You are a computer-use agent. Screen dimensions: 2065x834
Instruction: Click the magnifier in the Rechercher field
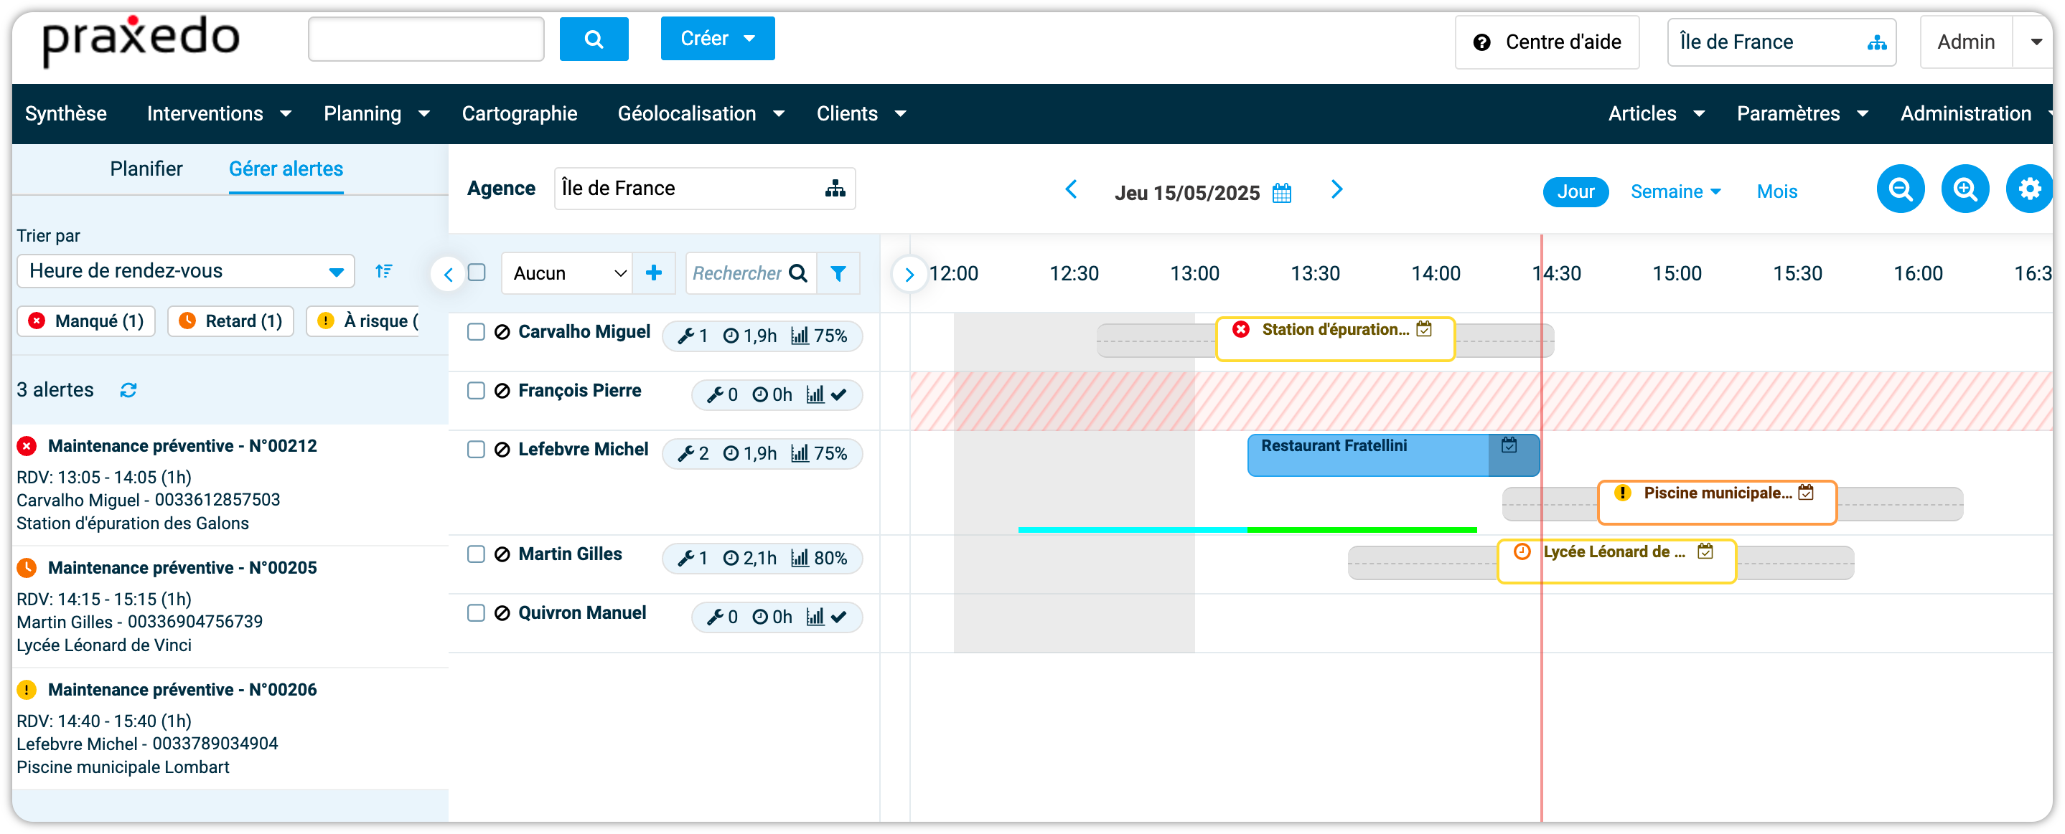(x=797, y=273)
